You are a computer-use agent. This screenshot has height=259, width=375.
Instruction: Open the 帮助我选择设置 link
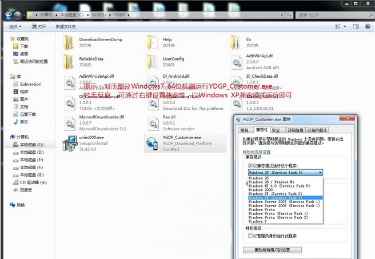(257, 152)
